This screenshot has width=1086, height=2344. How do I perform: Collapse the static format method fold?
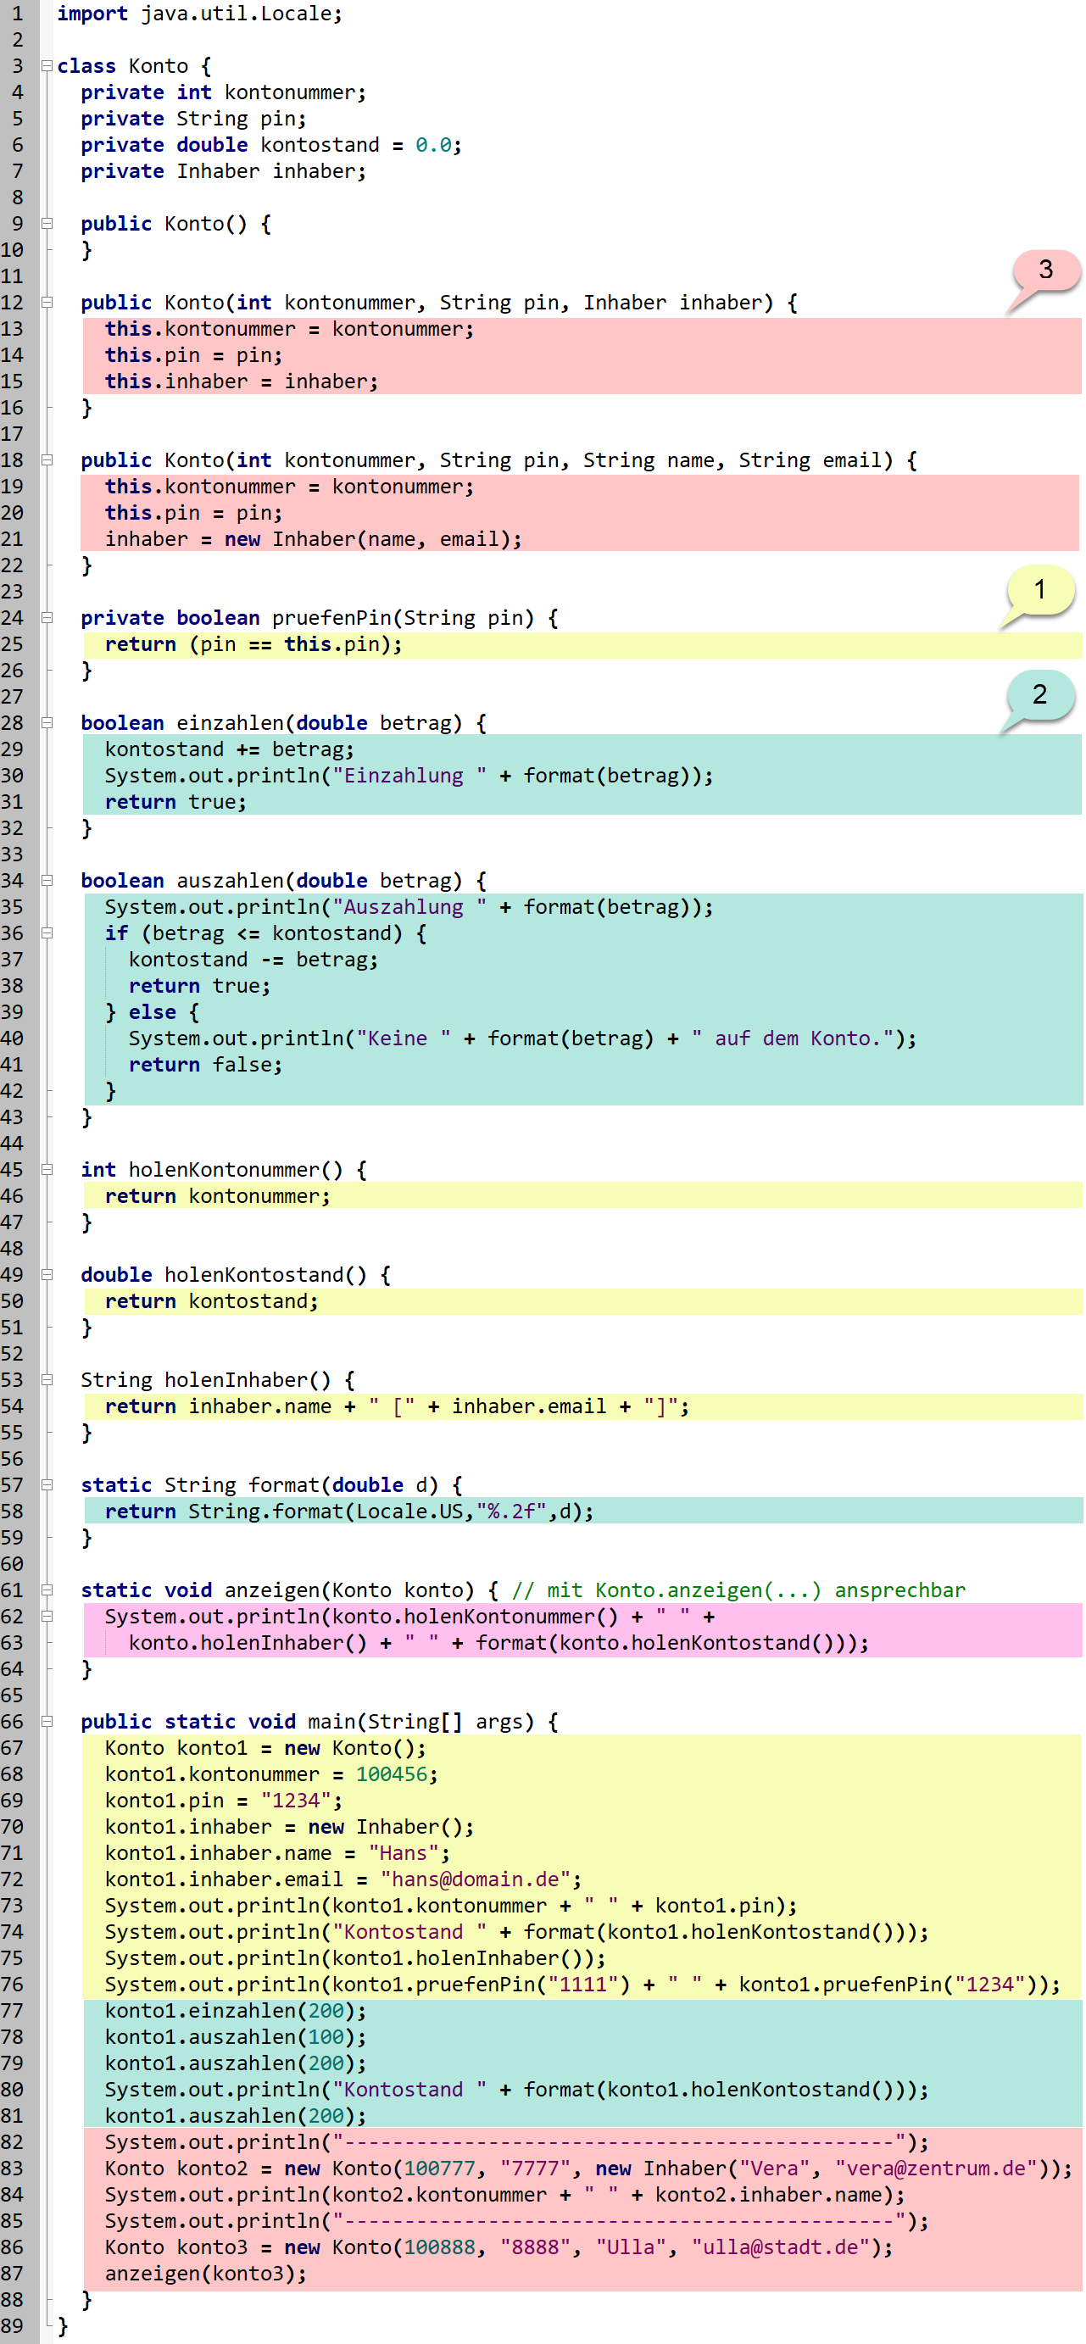click(47, 1486)
